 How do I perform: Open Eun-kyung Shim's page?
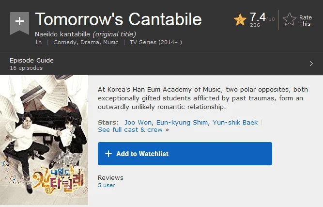pyautogui.click(x=182, y=123)
